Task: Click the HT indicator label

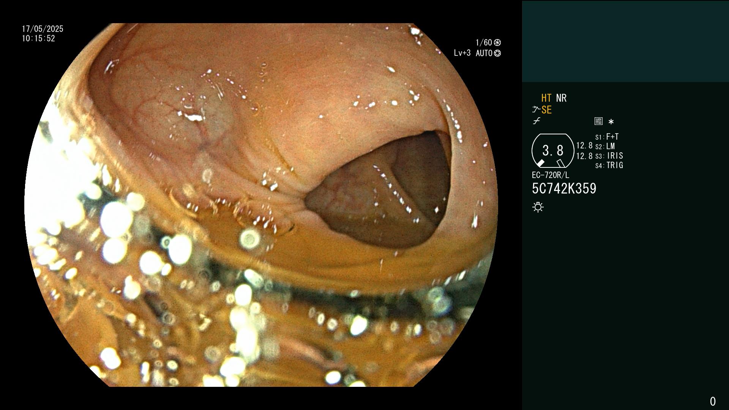Action: 546,98
